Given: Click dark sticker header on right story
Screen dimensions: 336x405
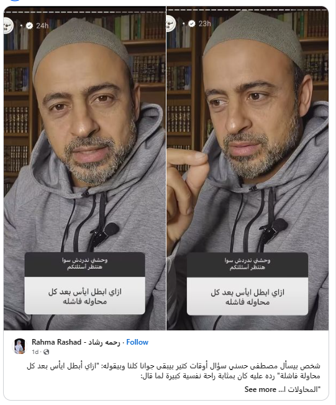Looking at the screenshot, I should (247, 265).
